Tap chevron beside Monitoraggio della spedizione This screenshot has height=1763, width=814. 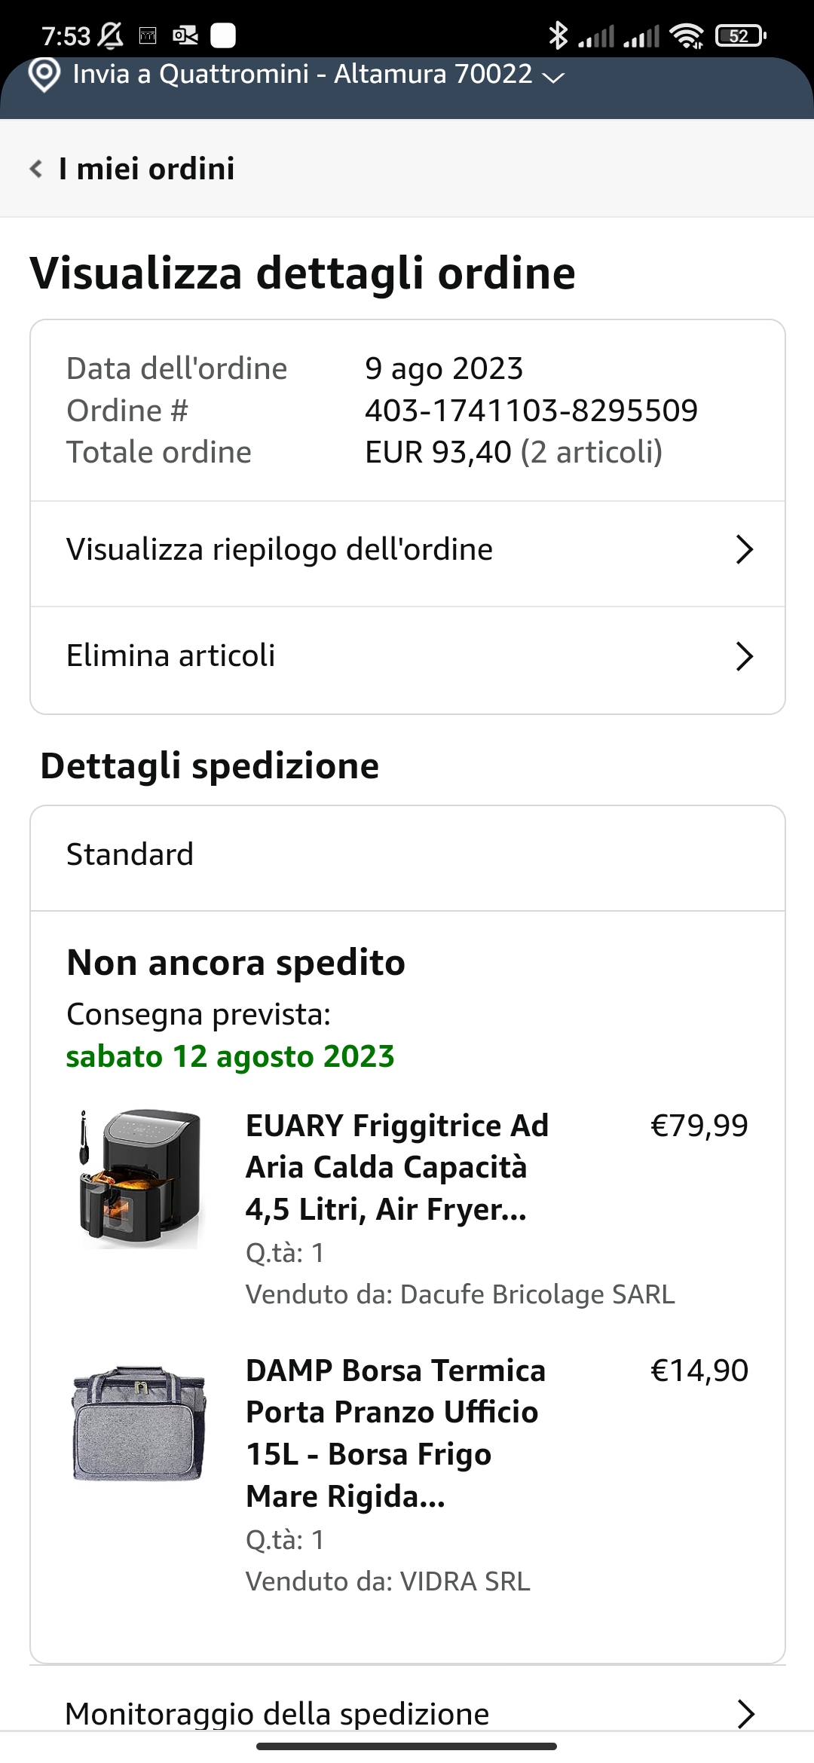[745, 1713]
